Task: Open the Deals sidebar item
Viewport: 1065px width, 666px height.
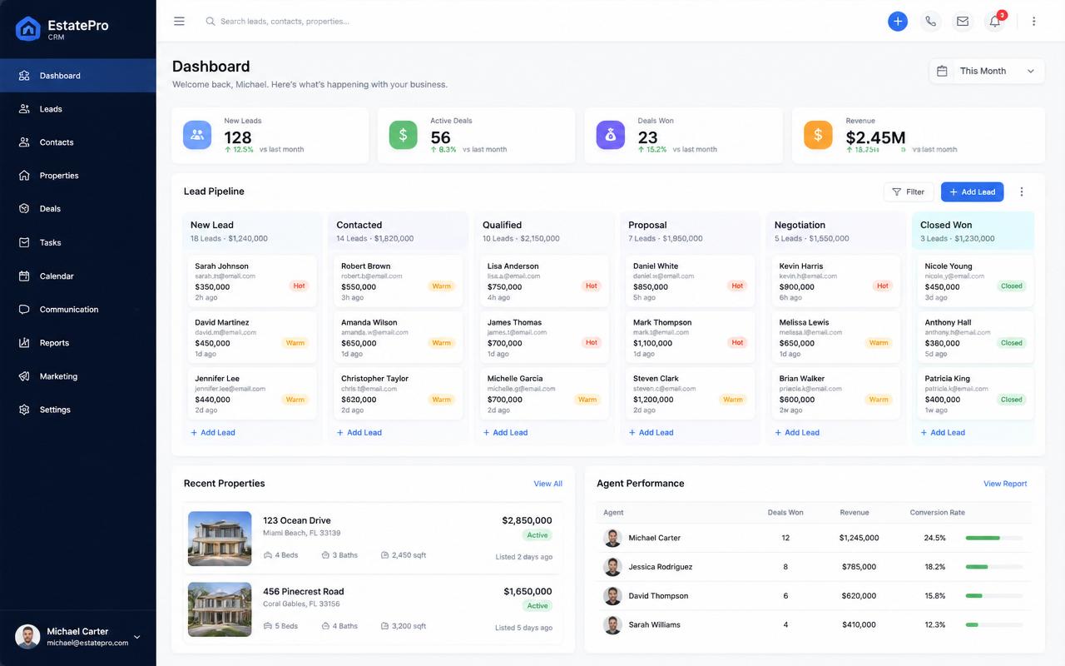Action: pos(78,209)
